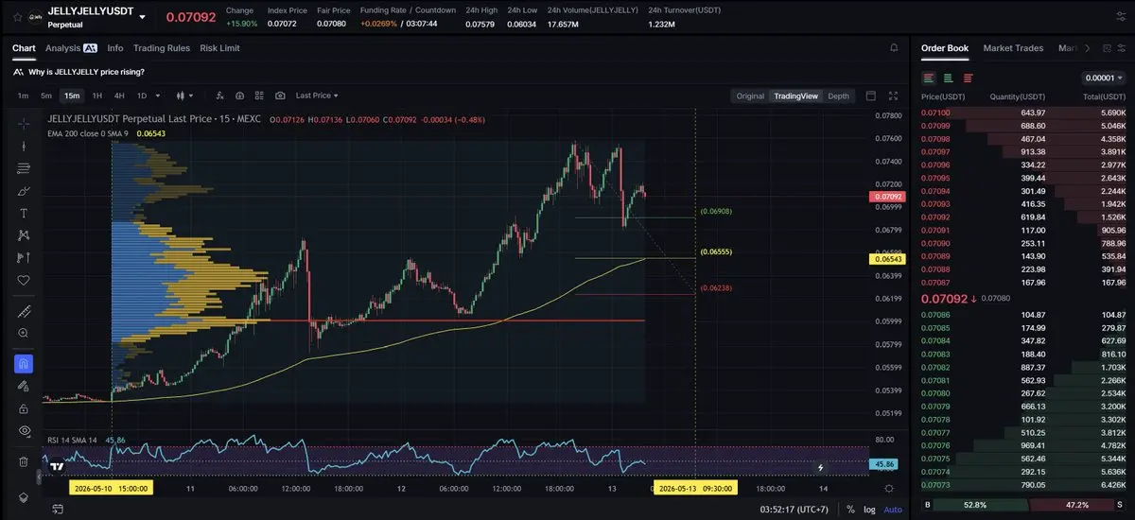Show both buy and sell orders view

point(929,78)
